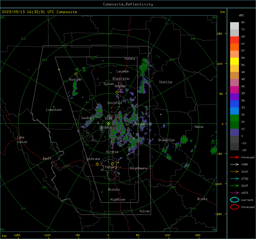Select the lightest grey swatch at scale top

(x=234, y=26)
